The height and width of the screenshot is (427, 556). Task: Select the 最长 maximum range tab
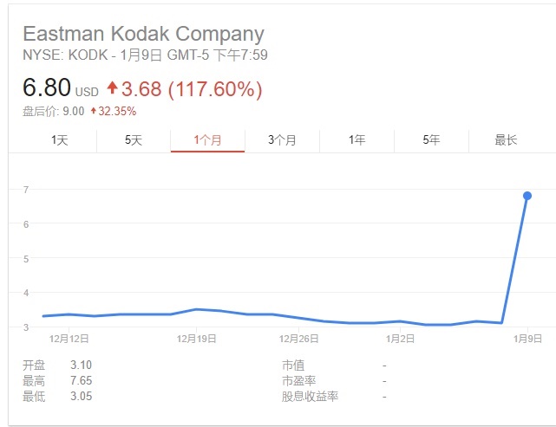point(506,140)
